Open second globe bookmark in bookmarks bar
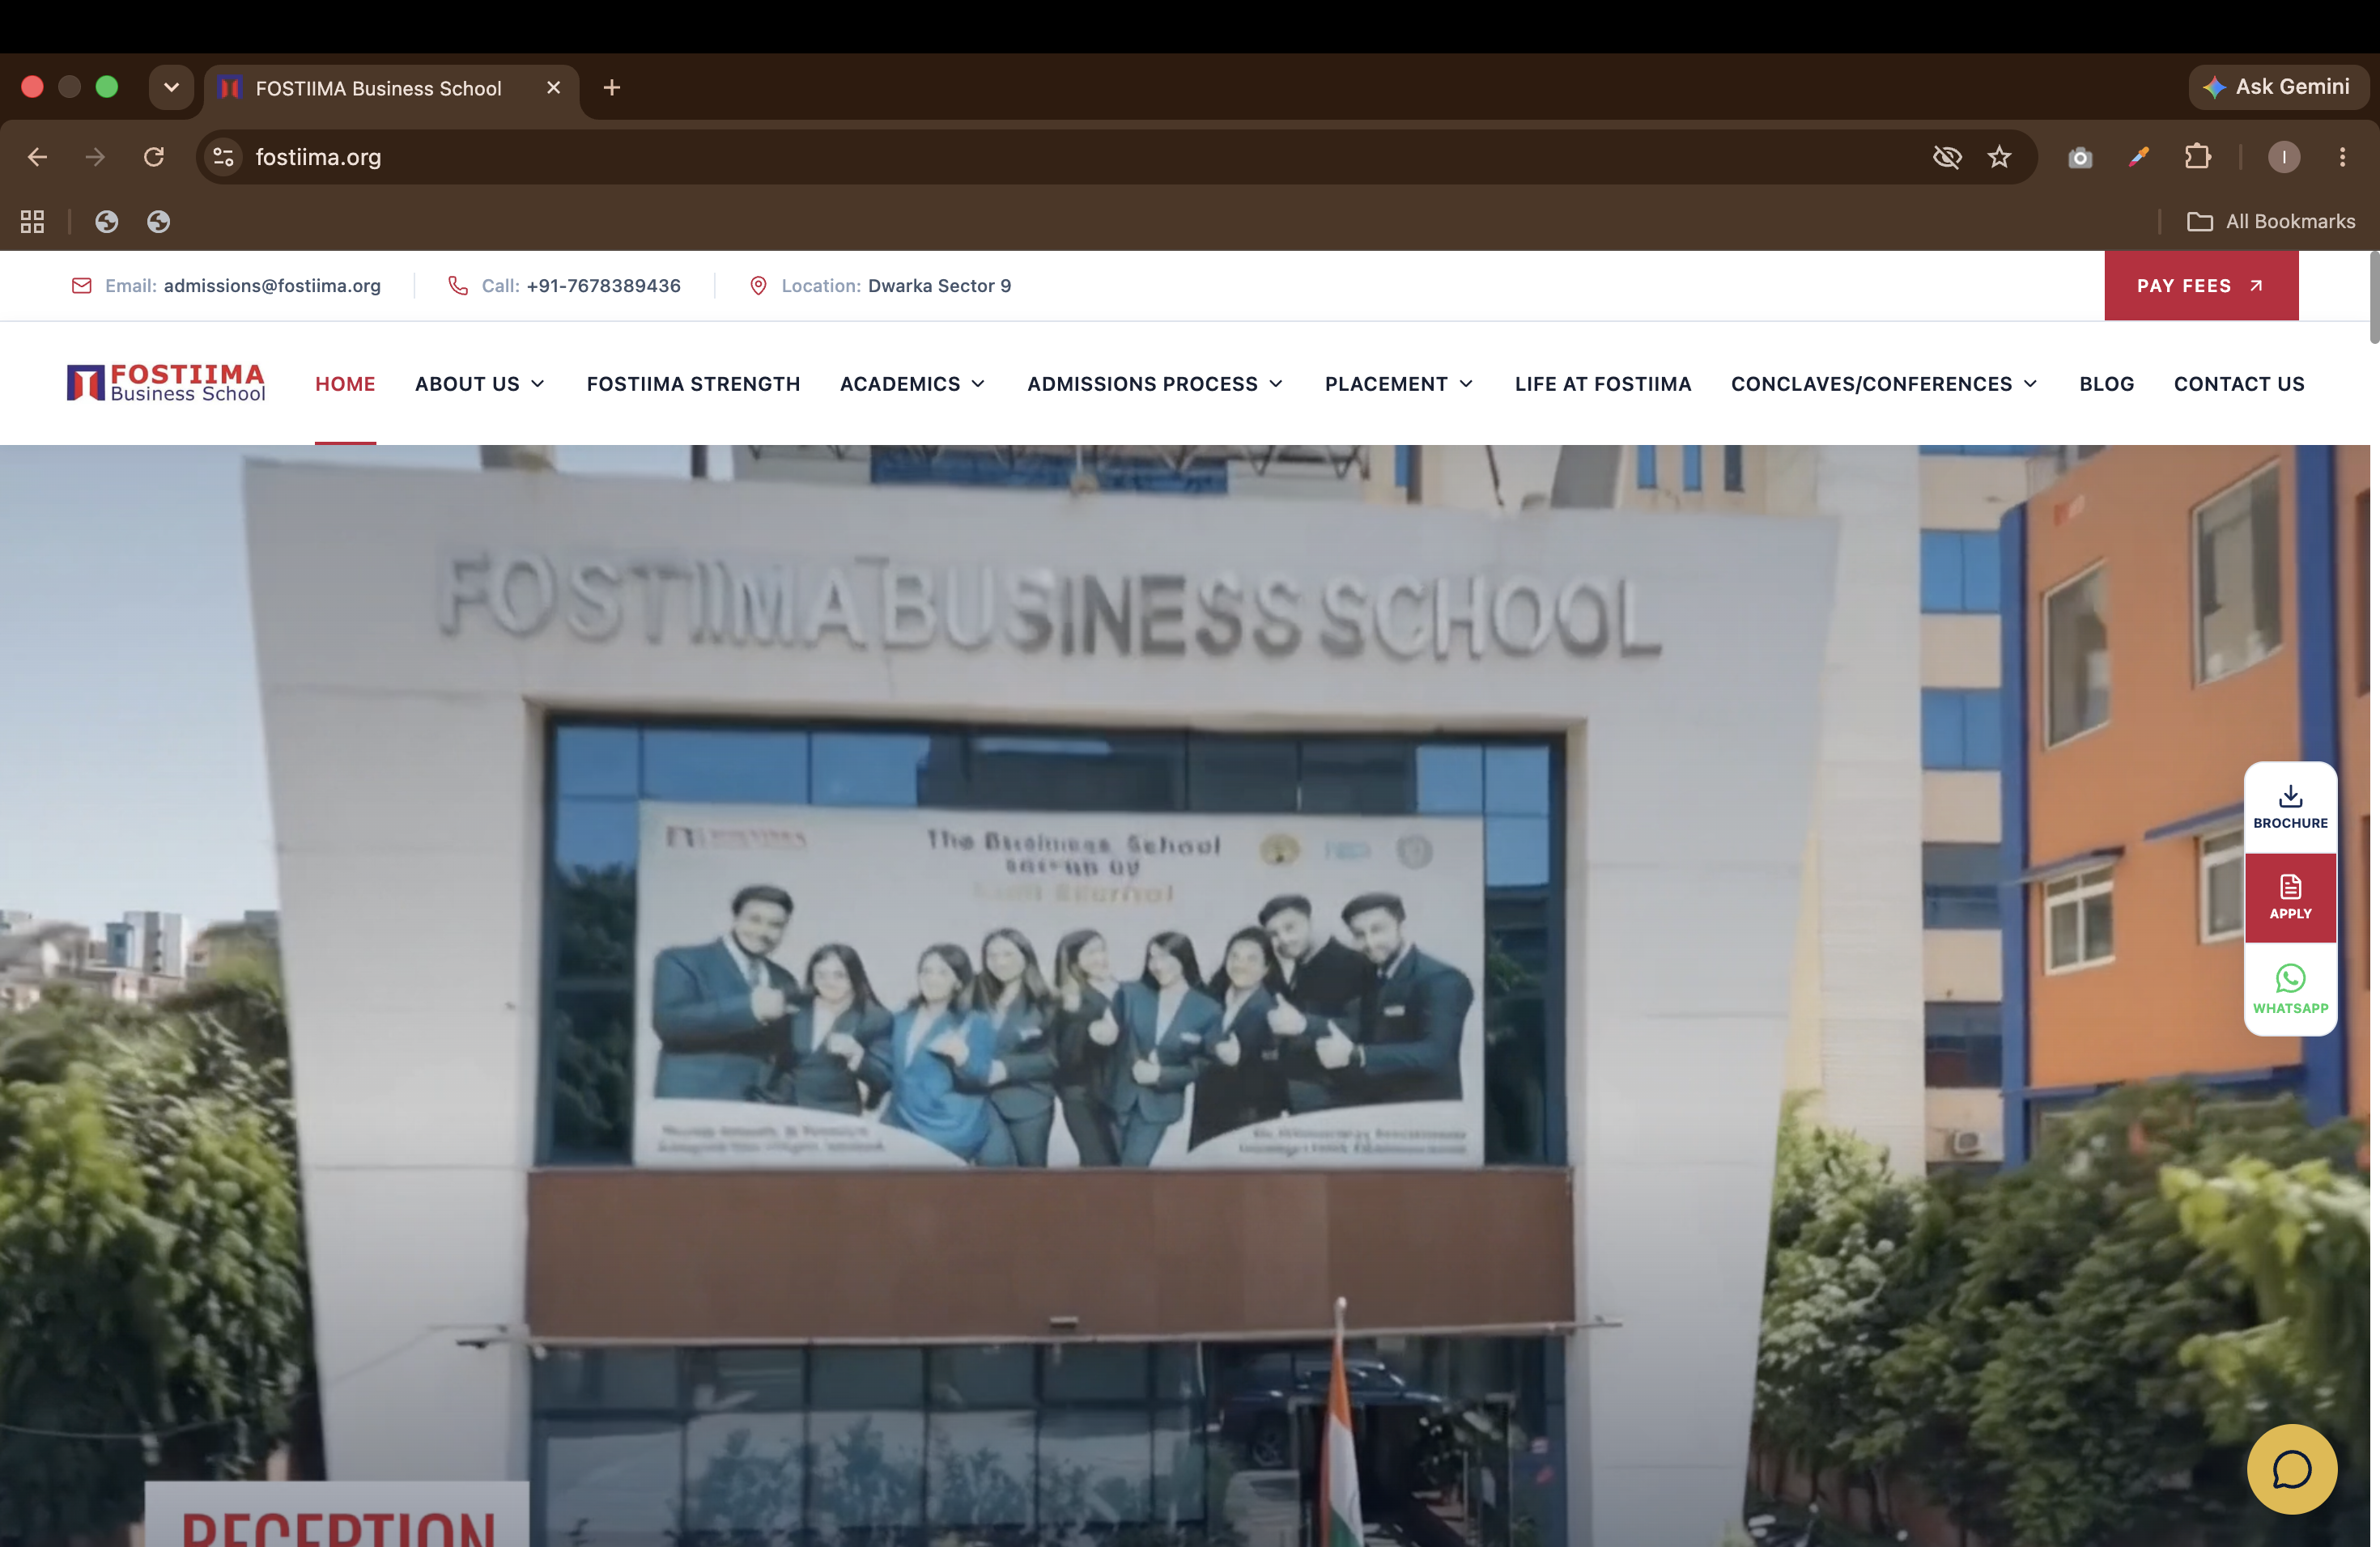Image resolution: width=2380 pixels, height=1547 pixels. [158, 222]
